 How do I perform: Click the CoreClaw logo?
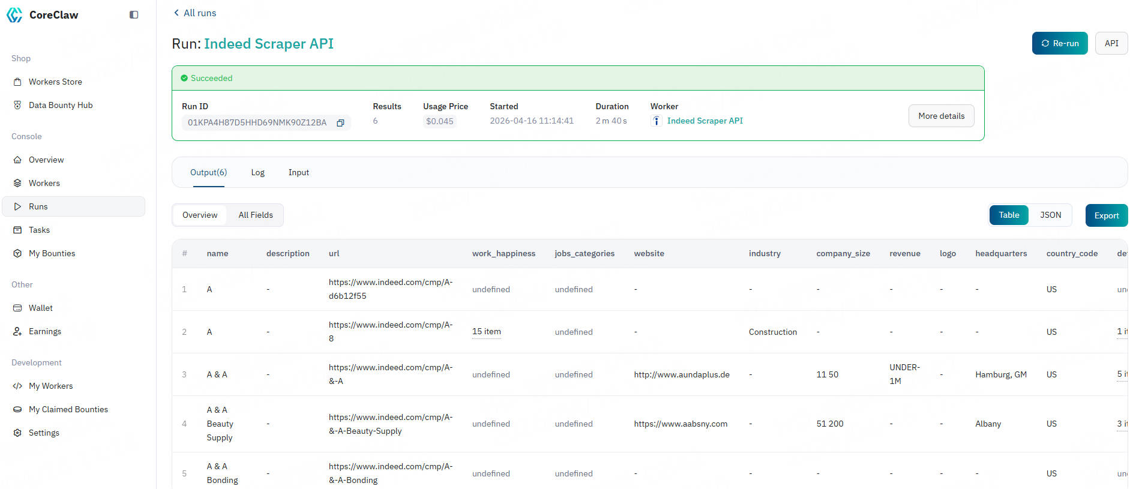pos(15,15)
